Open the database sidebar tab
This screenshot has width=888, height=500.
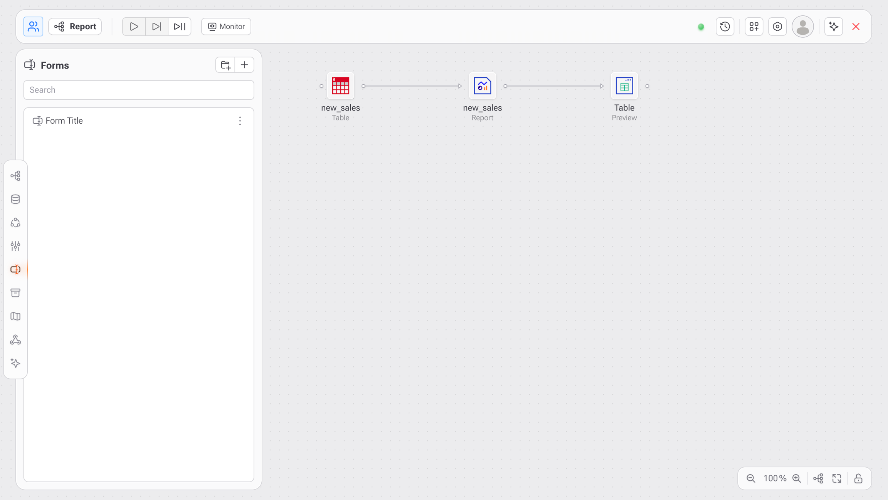coord(15,199)
